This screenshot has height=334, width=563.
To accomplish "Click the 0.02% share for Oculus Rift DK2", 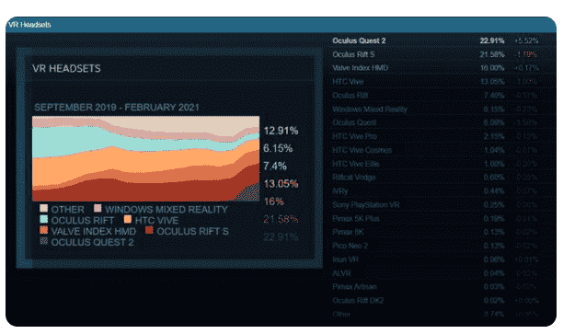I will (x=494, y=300).
